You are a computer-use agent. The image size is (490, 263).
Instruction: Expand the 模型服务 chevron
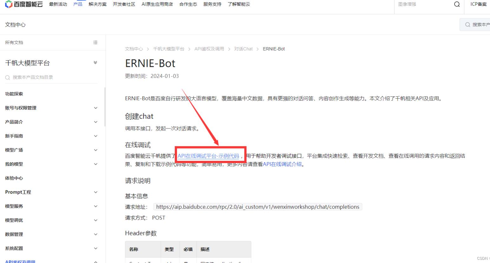pyautogui.click(x=95, y=206)
